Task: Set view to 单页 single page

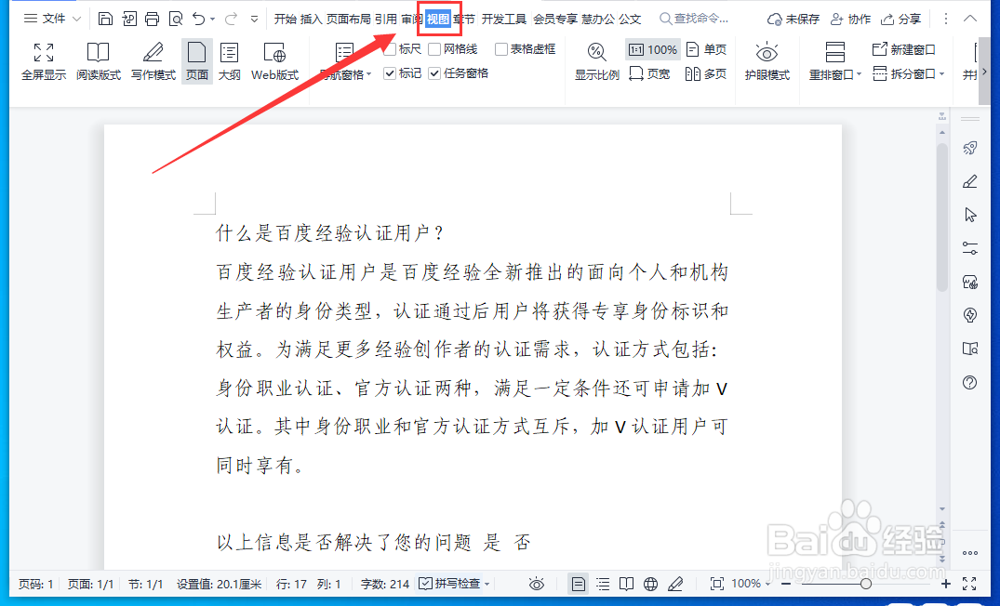Action: point(706,49)
